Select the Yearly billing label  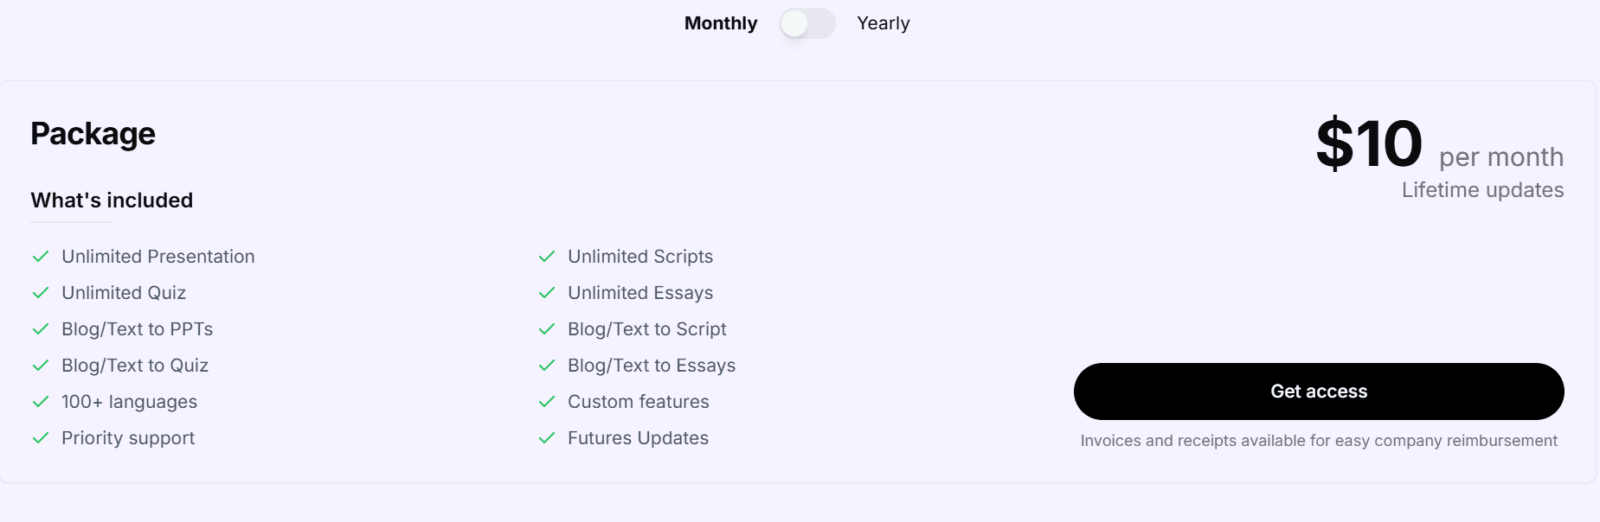(x=883, y=23)
